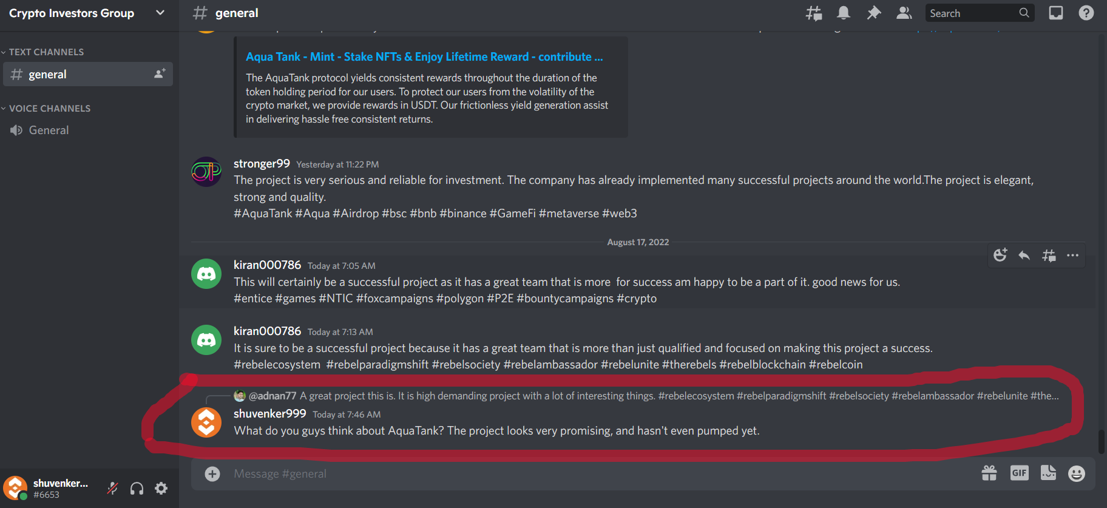This screenshot has height=508, width=1107.
Task: Unmute microphone in user panel
Action: coord(113,488)
